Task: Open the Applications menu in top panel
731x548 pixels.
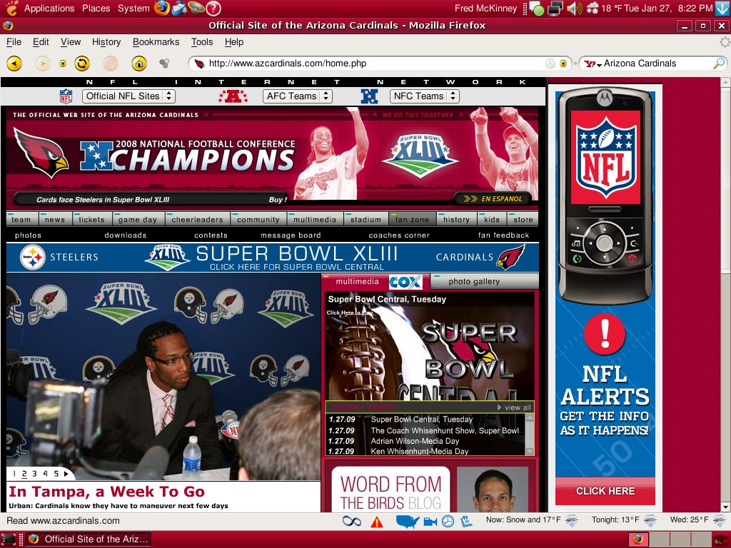Action: 49,9
